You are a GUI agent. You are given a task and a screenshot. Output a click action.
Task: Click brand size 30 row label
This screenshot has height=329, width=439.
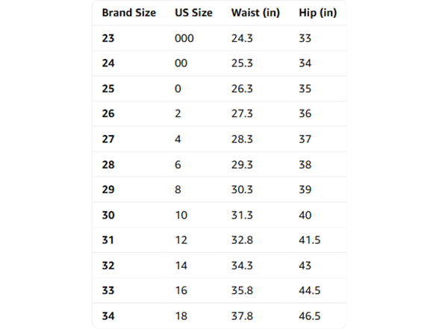(x=108, y=215)
